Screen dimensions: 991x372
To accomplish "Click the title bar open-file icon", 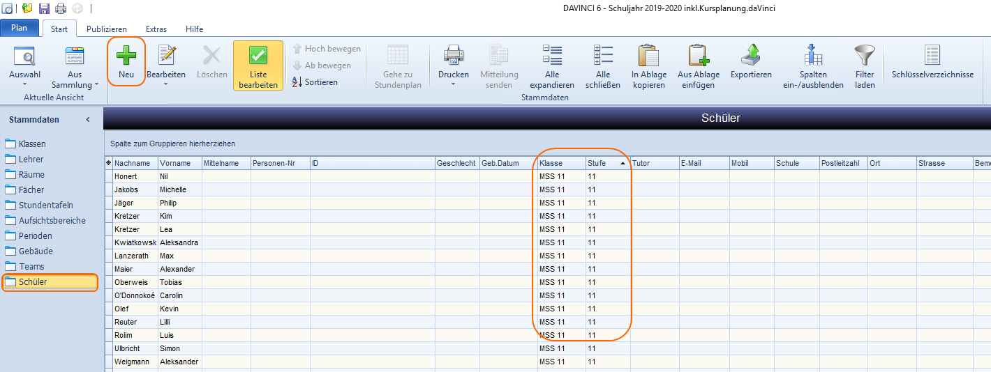I will click(27, 8).
